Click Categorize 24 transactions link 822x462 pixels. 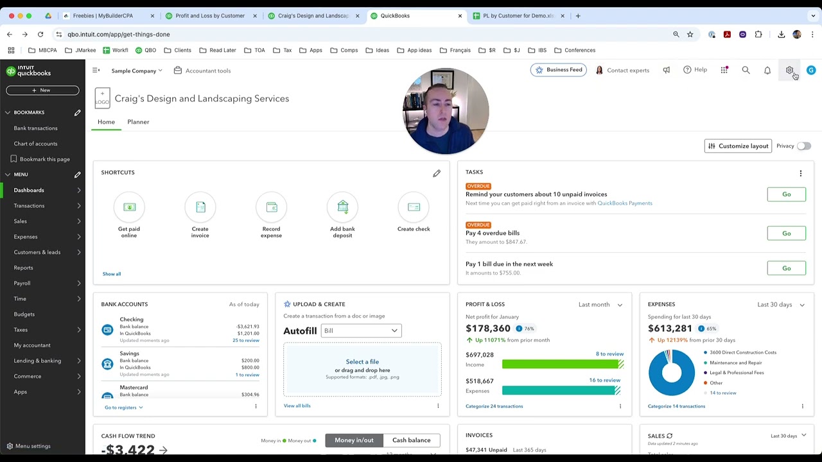pos(494,406)
